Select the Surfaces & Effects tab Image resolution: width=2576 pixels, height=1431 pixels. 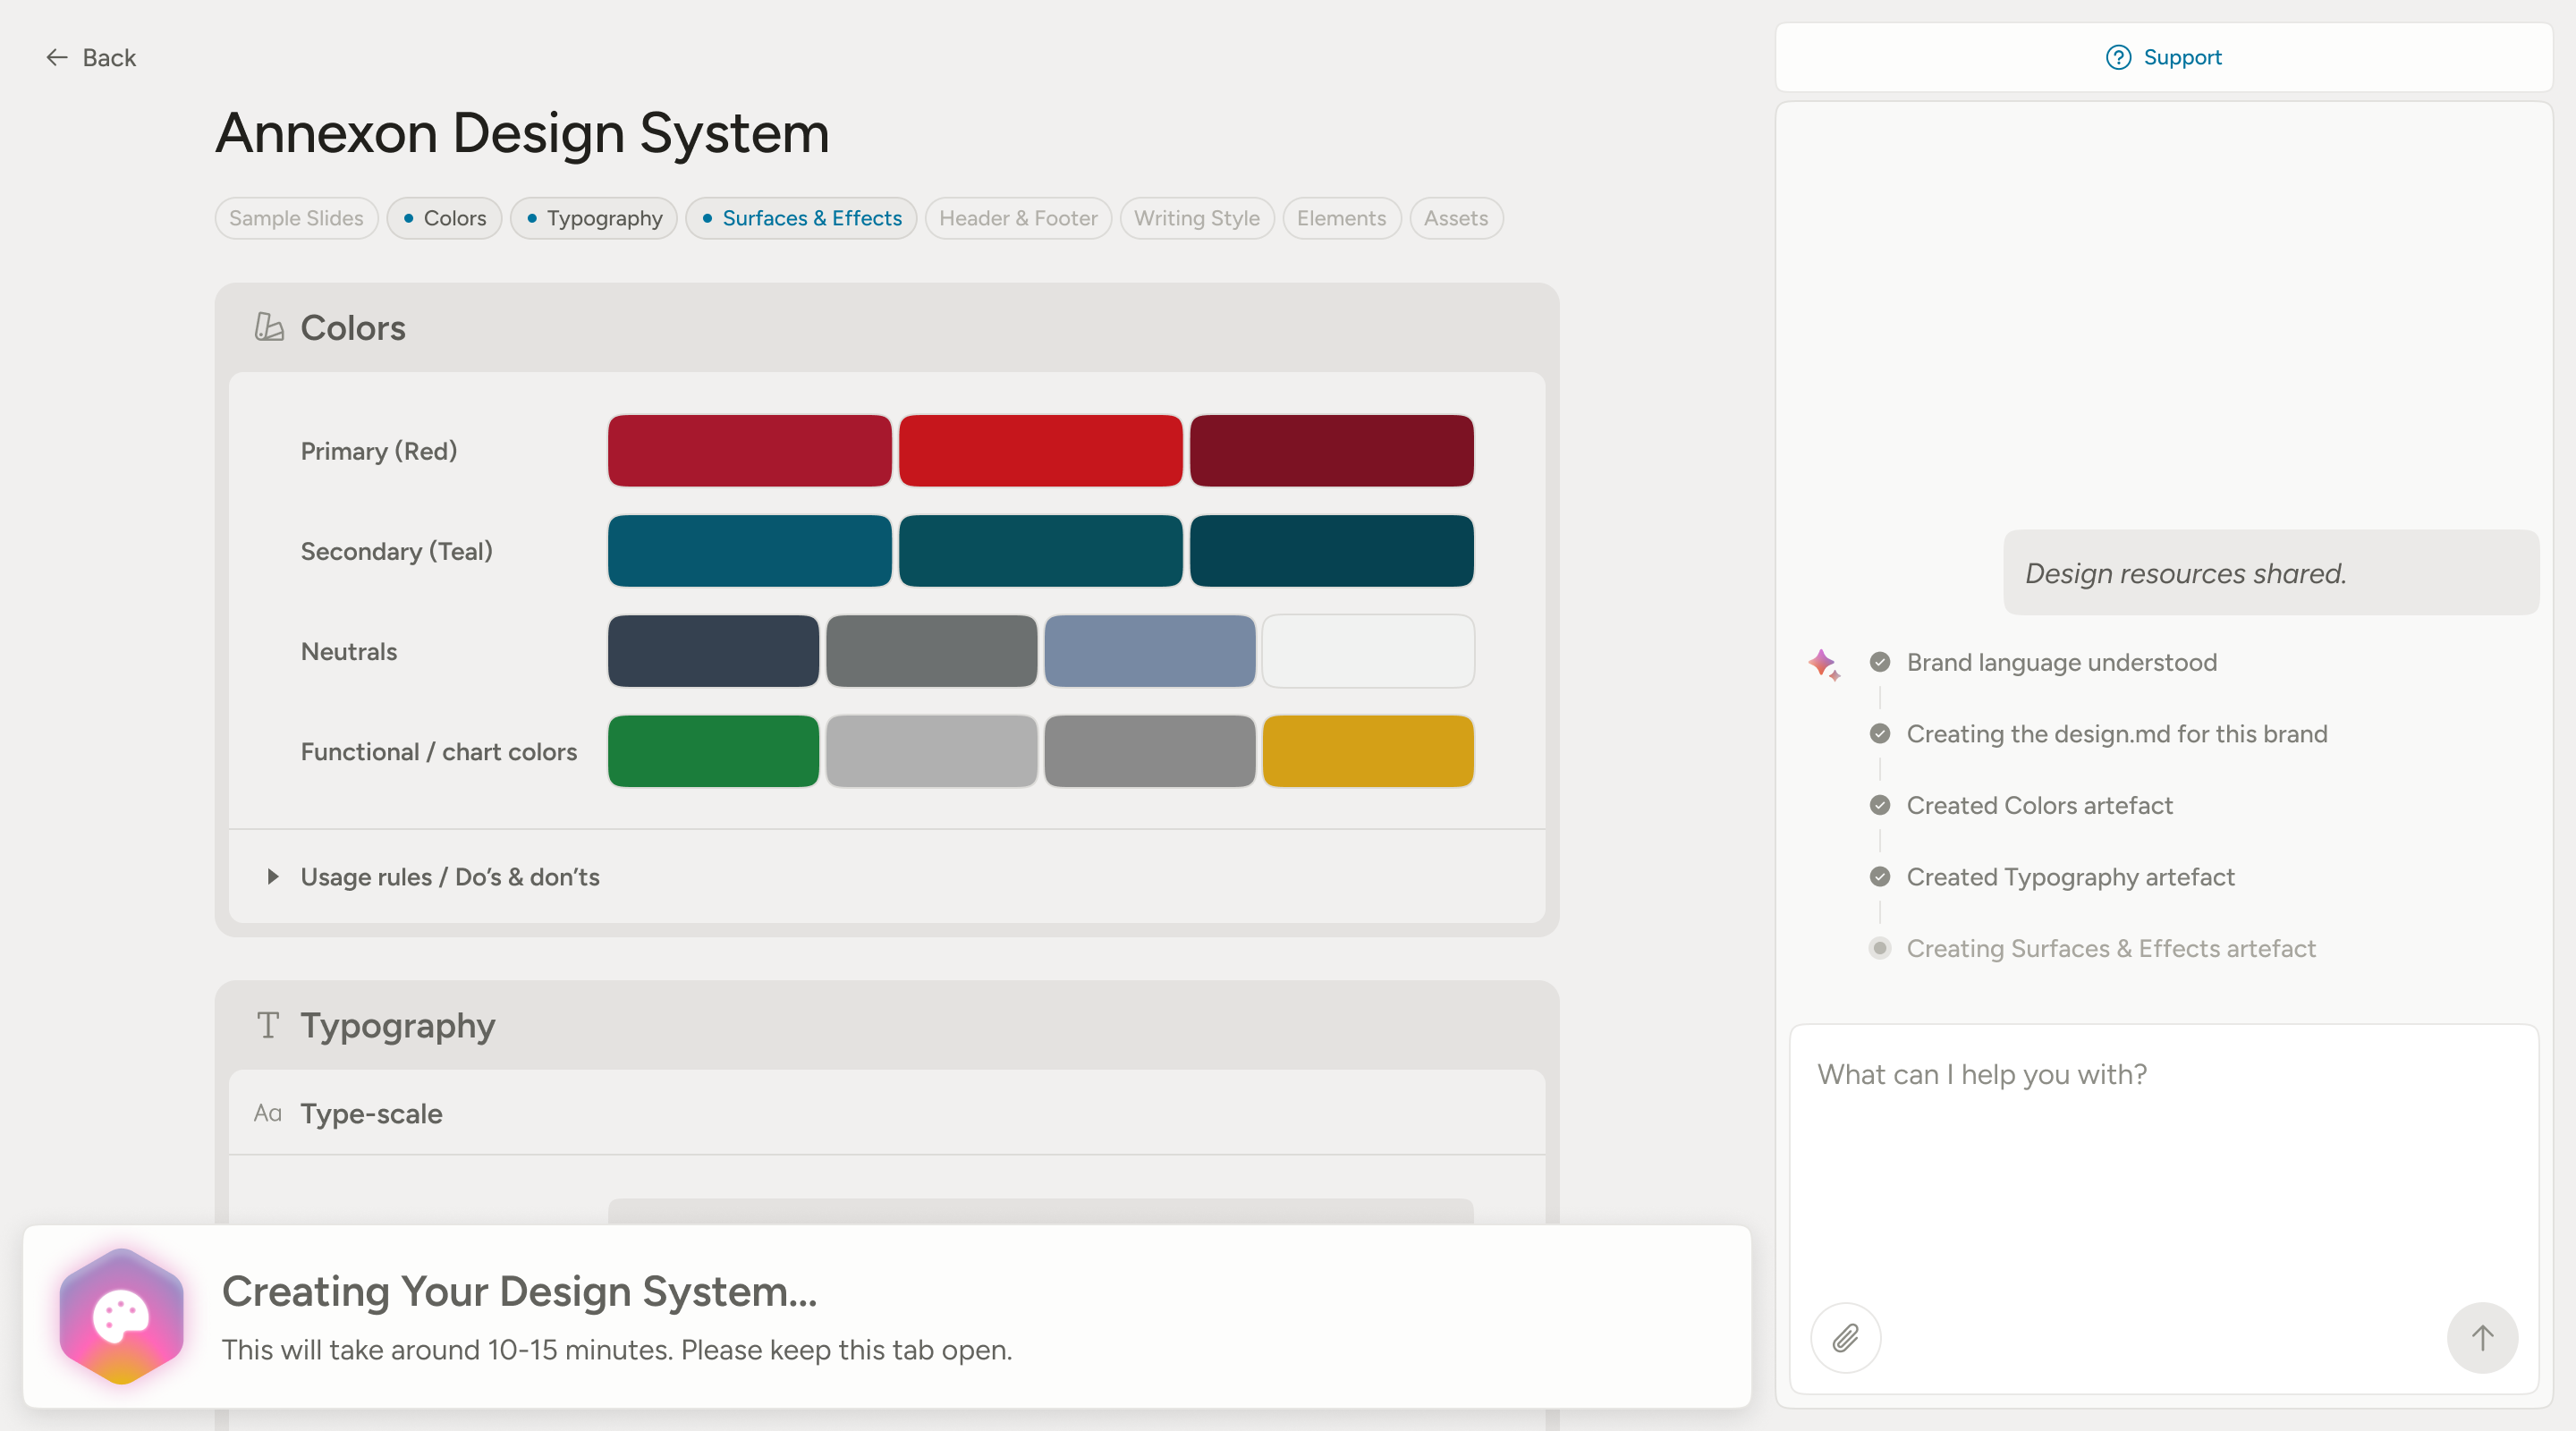click(801, 218)
